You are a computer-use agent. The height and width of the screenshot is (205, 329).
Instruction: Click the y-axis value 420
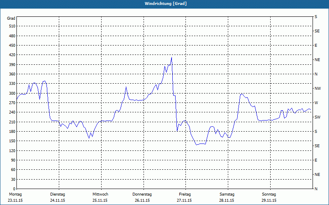(12, 55)
